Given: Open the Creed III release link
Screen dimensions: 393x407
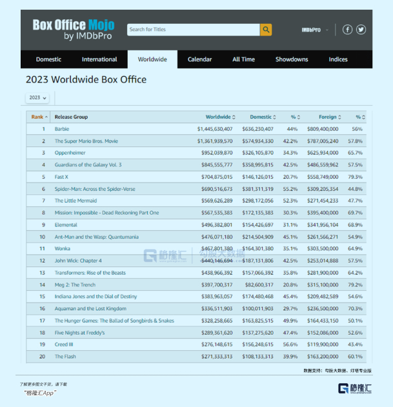Looking at the screenshot, I should [64, 344].
